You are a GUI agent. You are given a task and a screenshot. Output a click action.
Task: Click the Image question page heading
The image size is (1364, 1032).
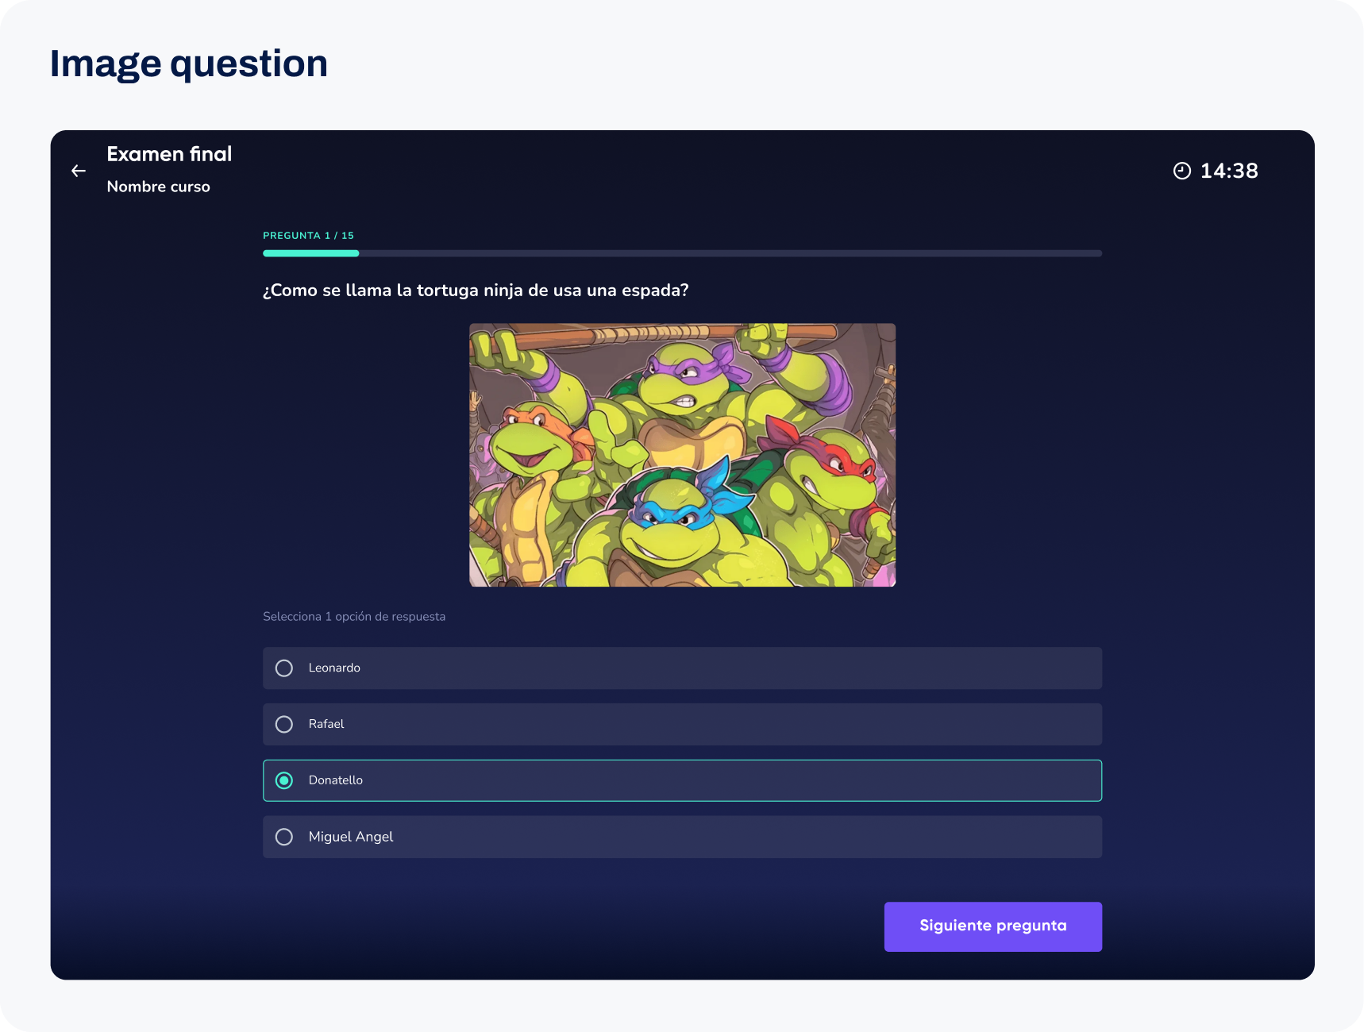(189, 64)
